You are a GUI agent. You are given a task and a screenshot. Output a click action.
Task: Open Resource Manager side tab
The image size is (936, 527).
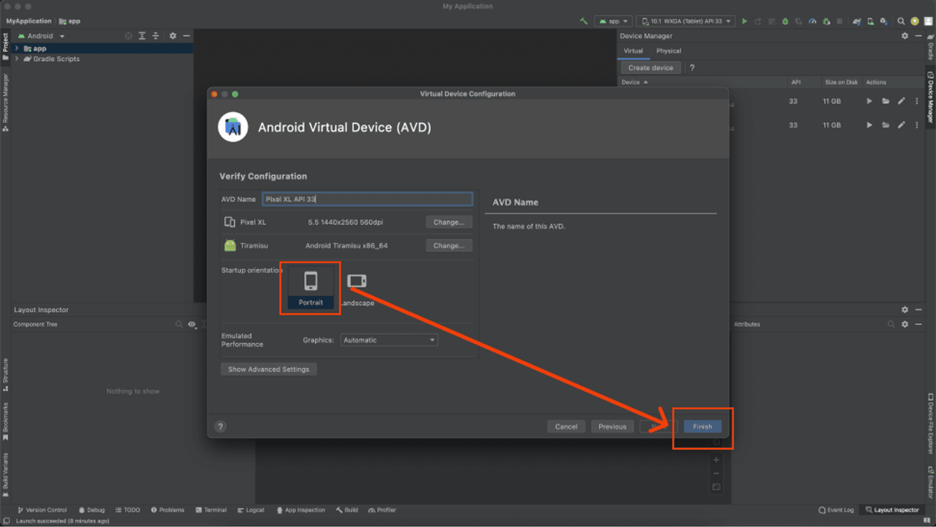point(5,103)
